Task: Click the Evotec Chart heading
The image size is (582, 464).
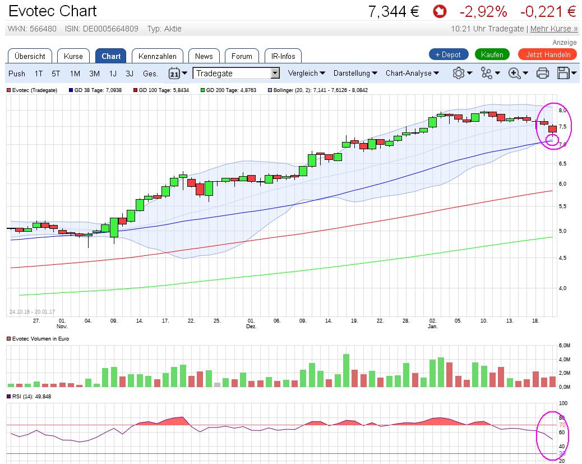Action: pyautogui.click(x=52, y=11)
